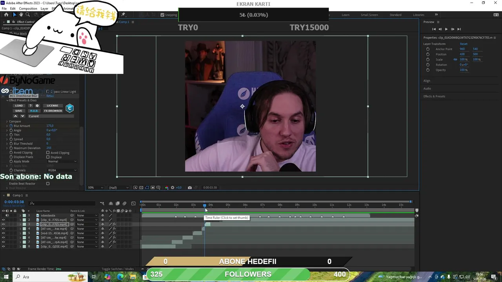The height and width of the screenshot is (282, 502).
Task: Click the LICENSE button
Action: pos(53,106)
